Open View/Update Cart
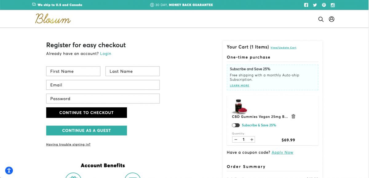 (x=283, y=48)
